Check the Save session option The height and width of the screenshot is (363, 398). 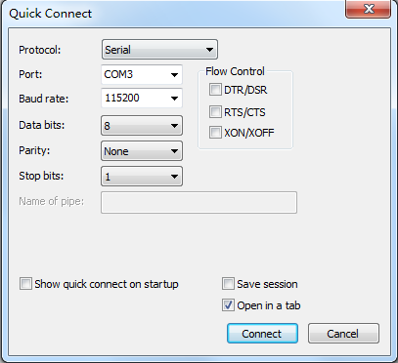tap(228, 284)
